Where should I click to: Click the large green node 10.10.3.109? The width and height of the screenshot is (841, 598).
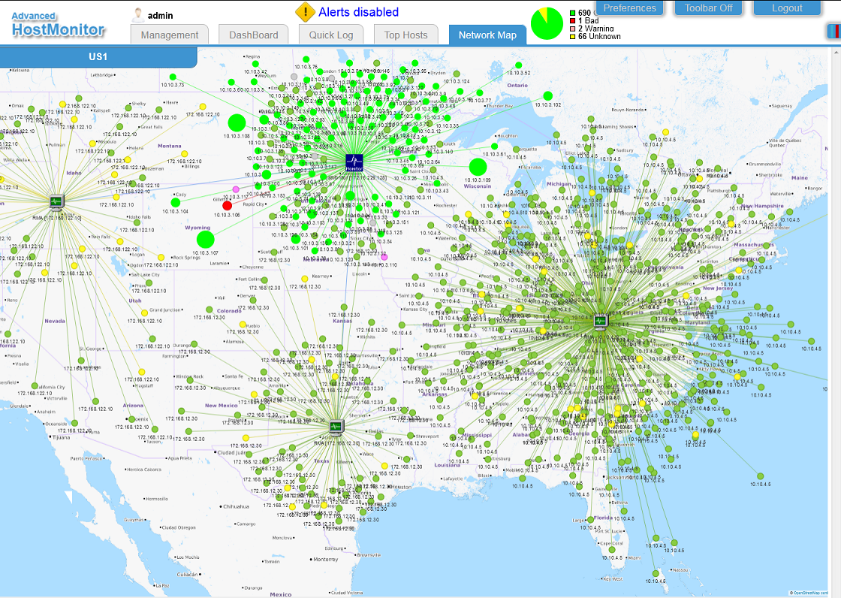pyautogui.click(x=478, y=167)
